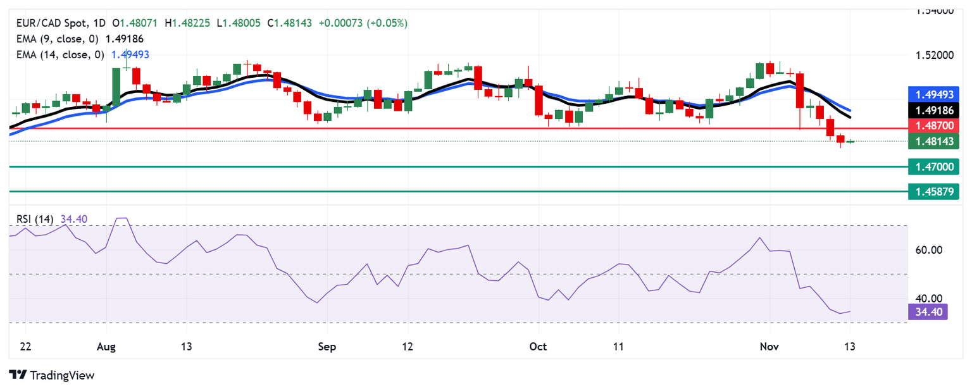Click the Aug date on time axis
The height and width of the screenshot is (391, 972).
106,346
